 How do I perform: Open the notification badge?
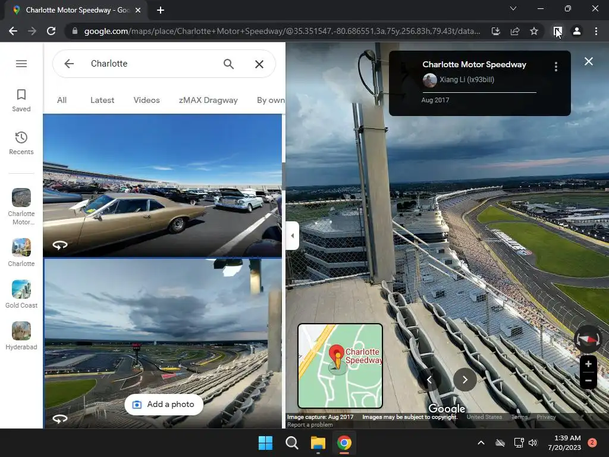(x=592, y=443)
